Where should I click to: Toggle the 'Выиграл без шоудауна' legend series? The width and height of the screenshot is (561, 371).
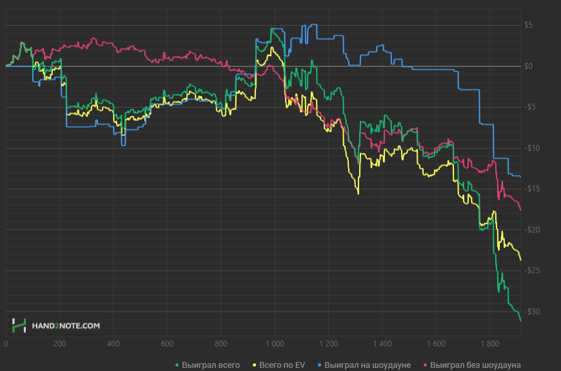[472, 365]
